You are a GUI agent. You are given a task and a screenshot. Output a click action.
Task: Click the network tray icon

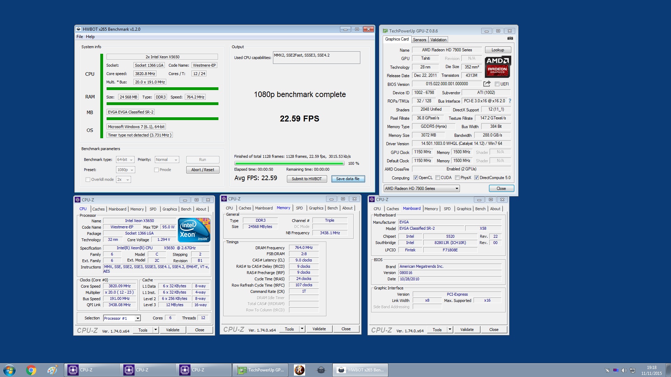click(x=633, y=370)
